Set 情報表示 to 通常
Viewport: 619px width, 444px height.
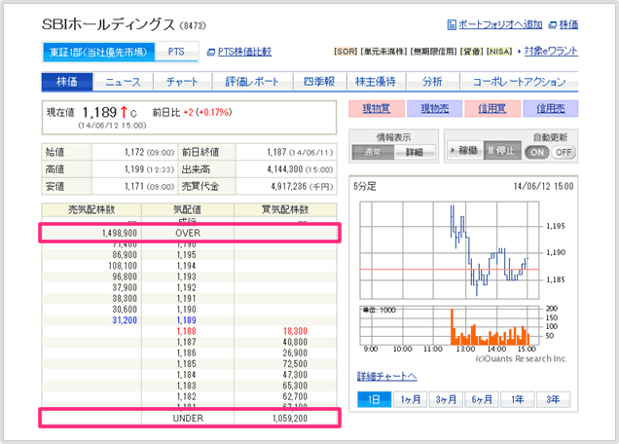click(x=373, y=152)
